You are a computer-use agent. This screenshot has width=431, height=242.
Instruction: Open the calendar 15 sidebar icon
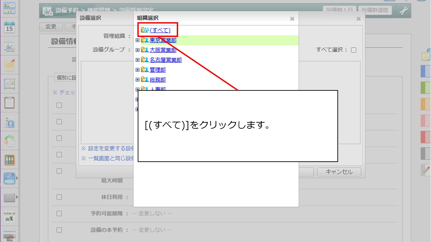click(9, 28)
